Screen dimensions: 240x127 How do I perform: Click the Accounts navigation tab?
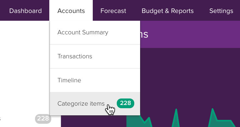[71, 10]
